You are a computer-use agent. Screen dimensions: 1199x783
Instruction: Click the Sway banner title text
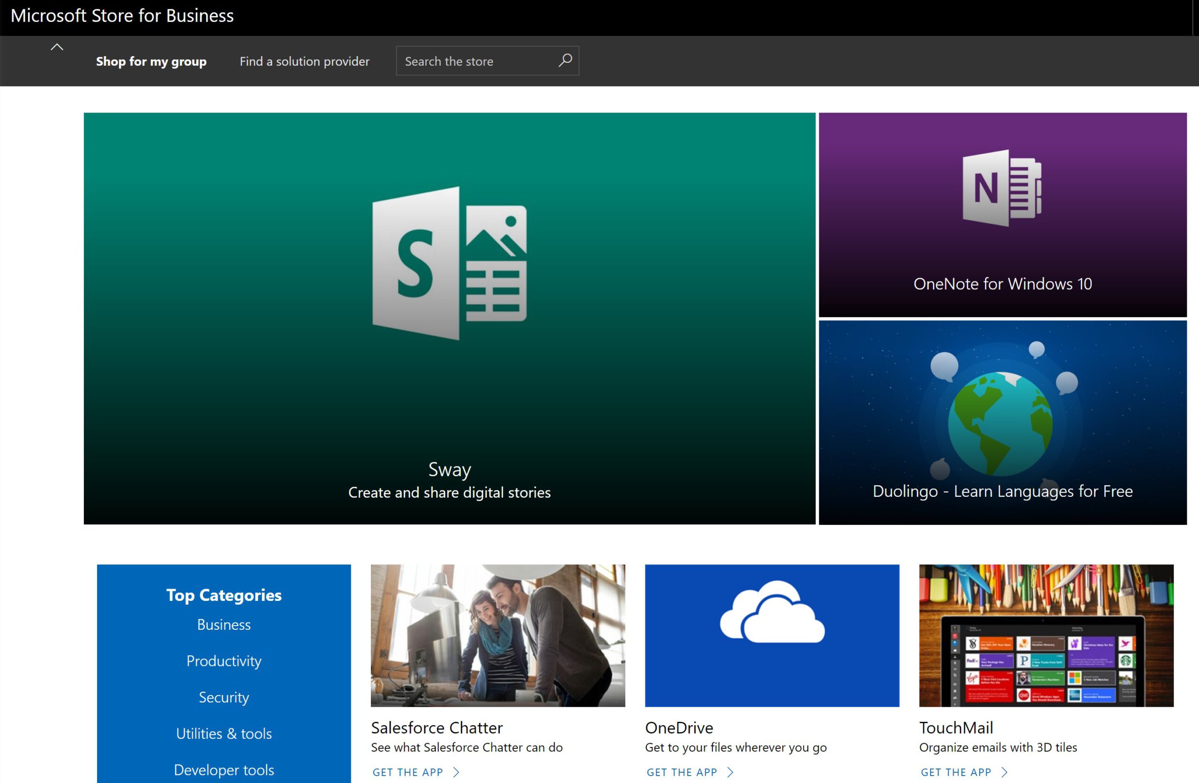(449, 470)
